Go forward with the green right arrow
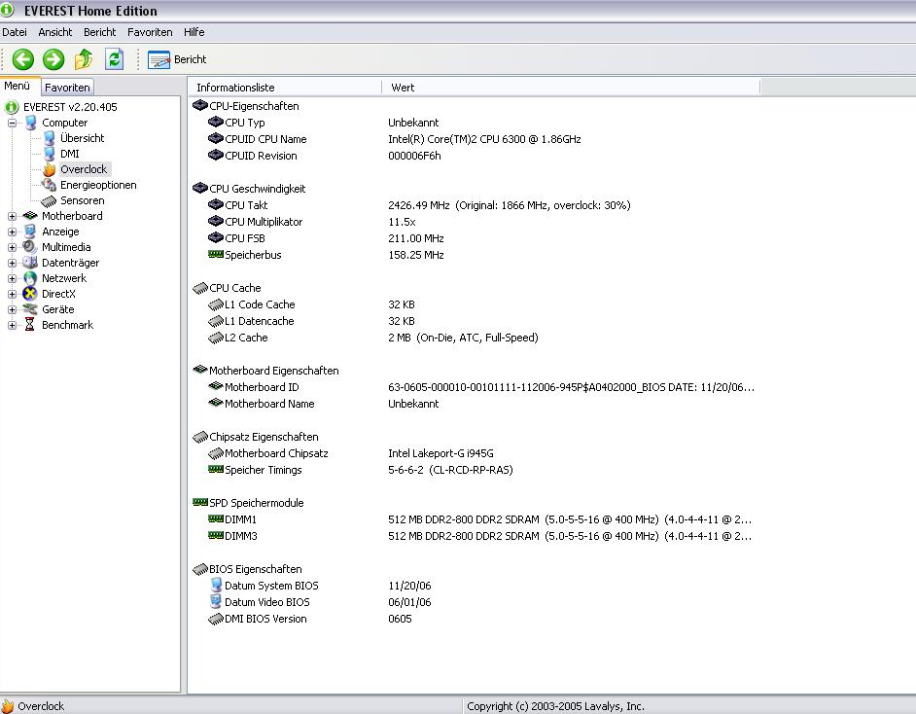This screenshot has width=916, height=714. [x=53, y=59]
